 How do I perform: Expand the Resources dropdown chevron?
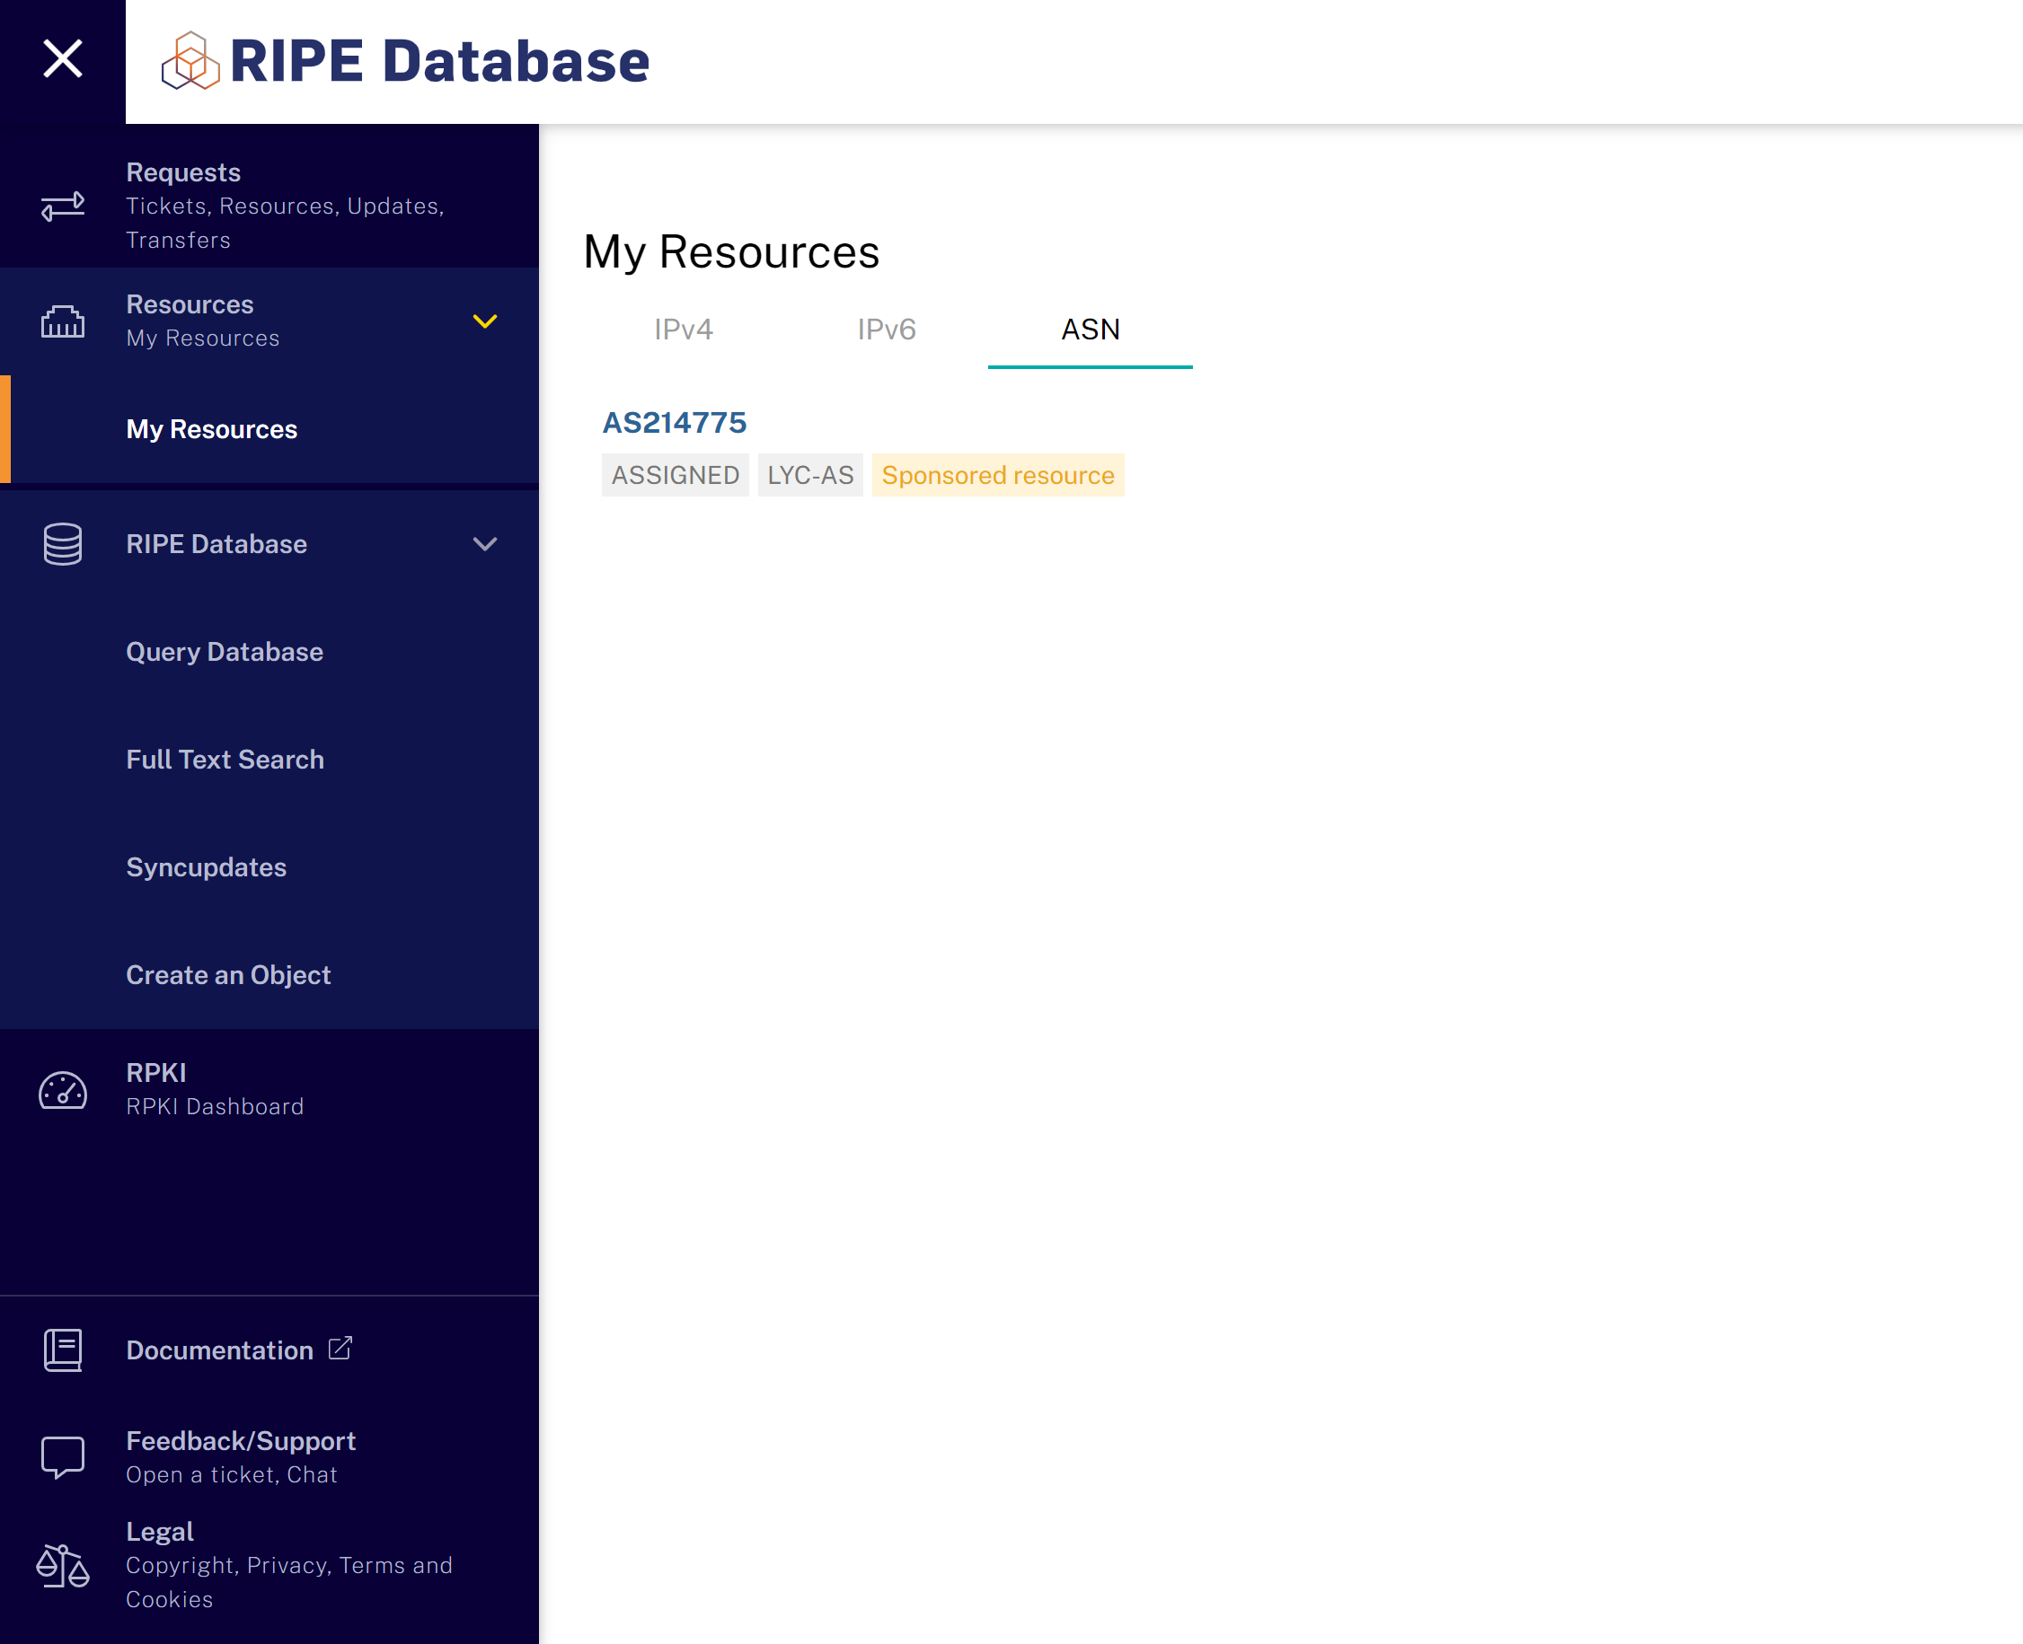pos(485,321)
